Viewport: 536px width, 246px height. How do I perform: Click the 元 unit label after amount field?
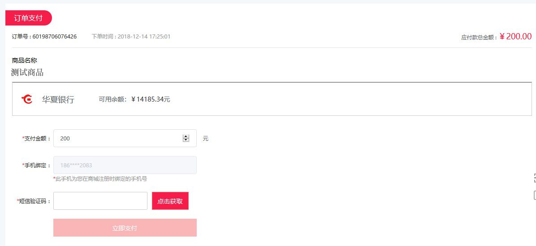point(205,139)
